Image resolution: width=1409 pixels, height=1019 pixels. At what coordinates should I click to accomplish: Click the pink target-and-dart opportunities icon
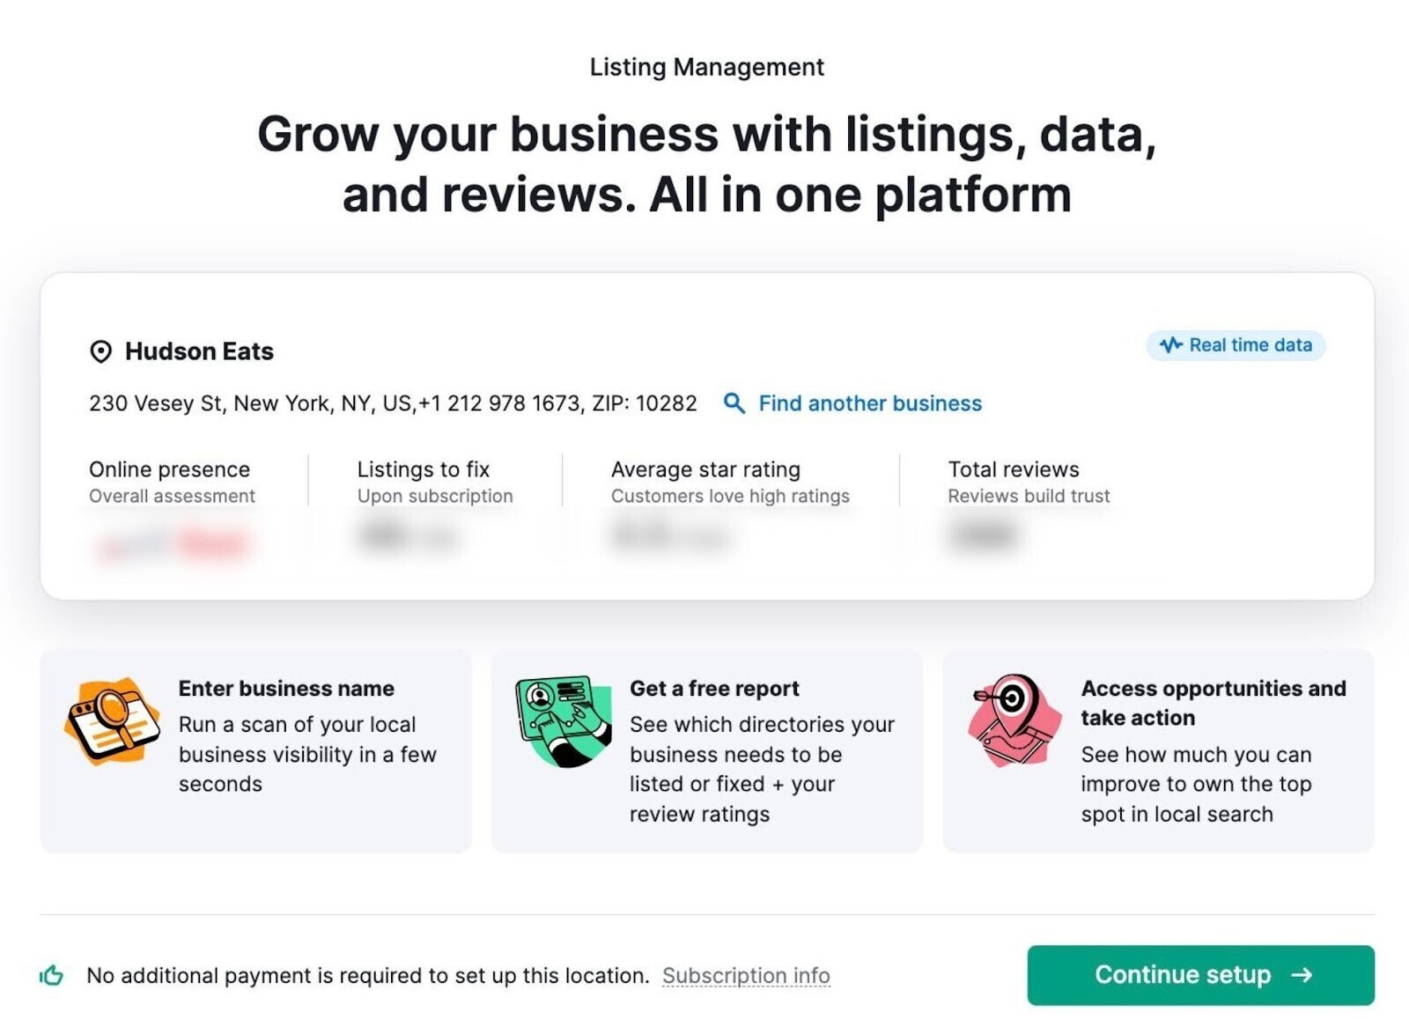click(1014, 720)
